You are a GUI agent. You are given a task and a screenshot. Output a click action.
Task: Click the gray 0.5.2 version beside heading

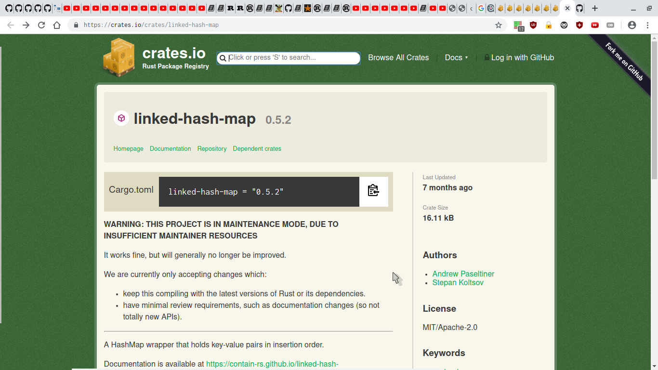coord(278,119)
